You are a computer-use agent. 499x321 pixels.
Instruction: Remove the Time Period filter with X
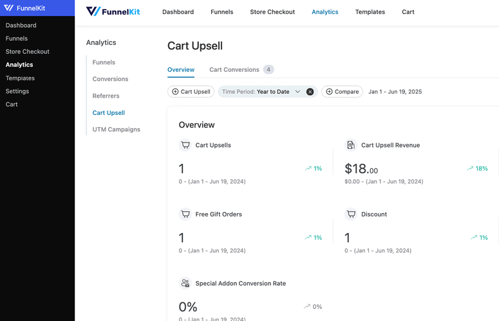(310, 92)
